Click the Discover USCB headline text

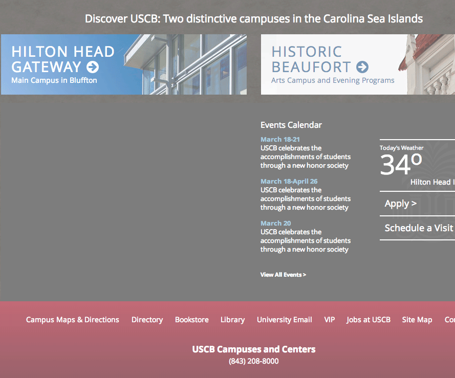pos(254,19)
